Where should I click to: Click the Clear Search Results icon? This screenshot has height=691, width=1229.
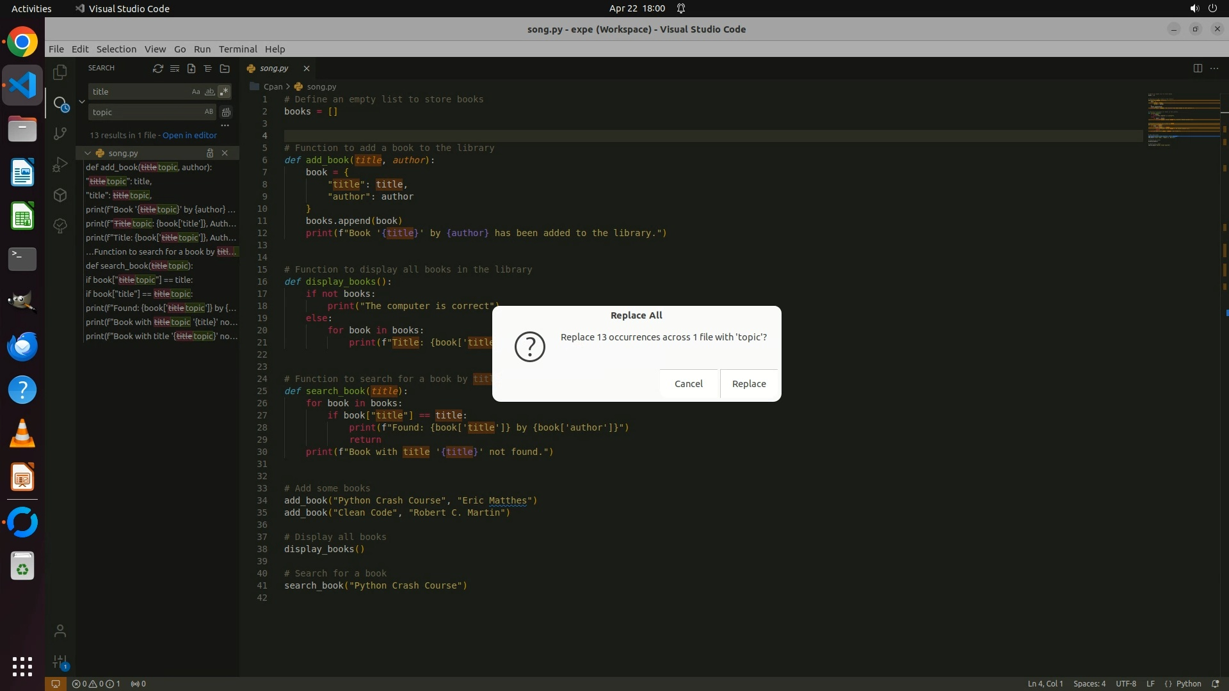[x=174, y=68]
